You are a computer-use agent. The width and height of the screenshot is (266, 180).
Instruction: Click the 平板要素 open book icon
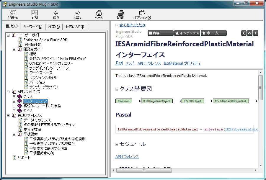tap(20, 134)
